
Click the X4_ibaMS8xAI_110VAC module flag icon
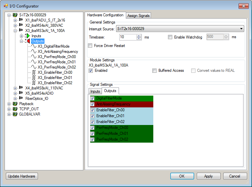click(21, 87)
